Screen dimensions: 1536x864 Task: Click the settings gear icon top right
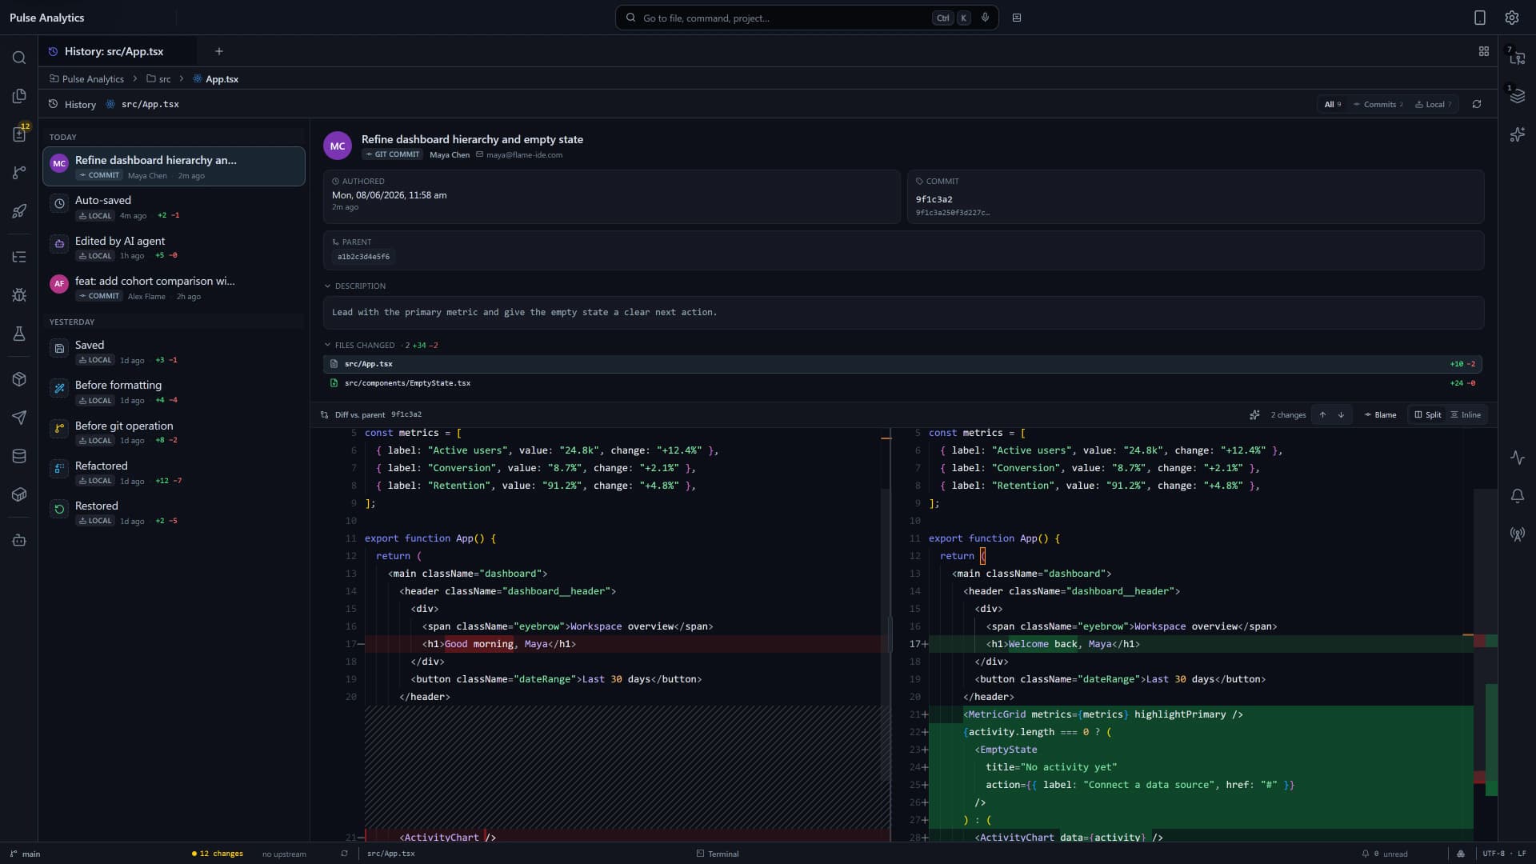(x=1511, y=18)
